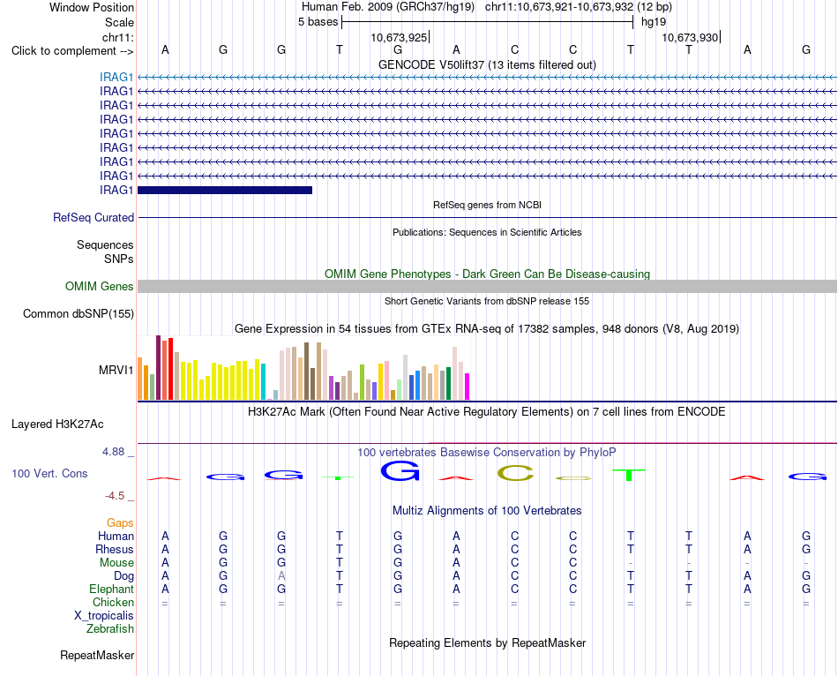The image size is (838, 676).
Task: Click the olive C PhyloP logo letter
Action: (x=516, y=473)
